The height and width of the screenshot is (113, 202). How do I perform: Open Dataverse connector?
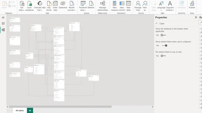63,5
